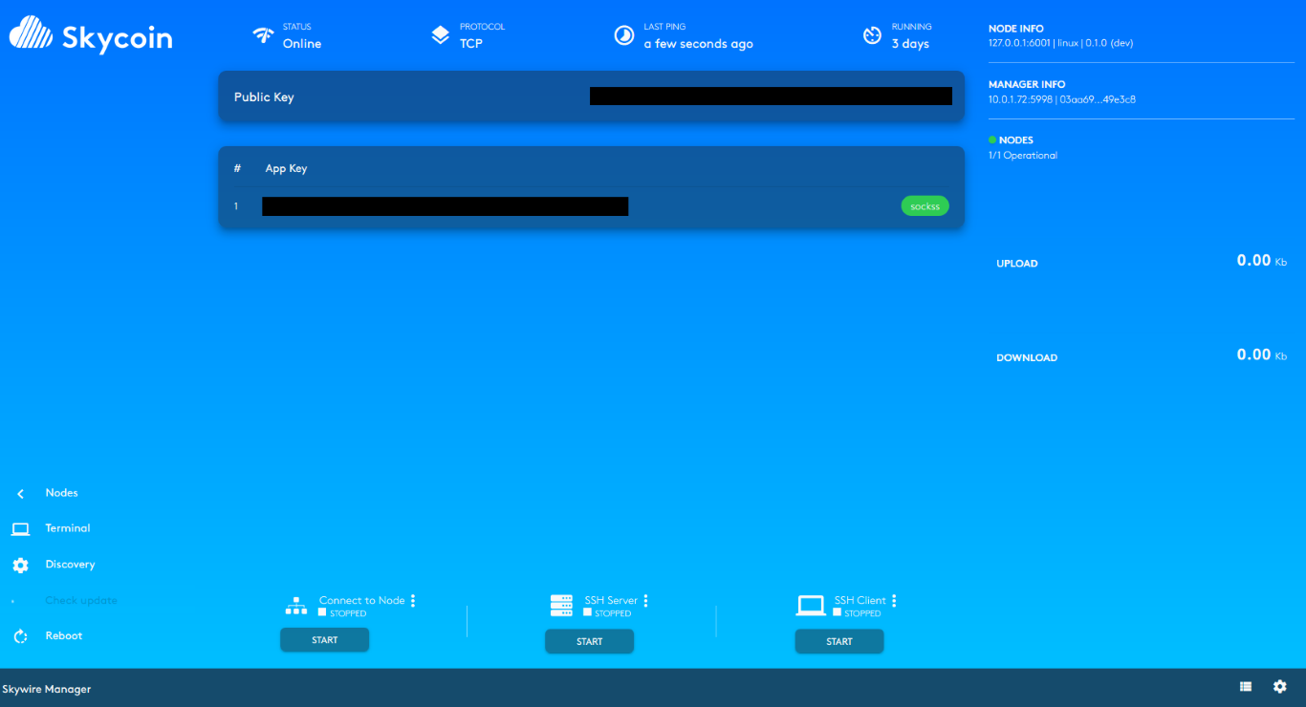Open SSH Server three-dot options menu
This screenshot has width=1306, height=707.
click(x=645, y=601)
